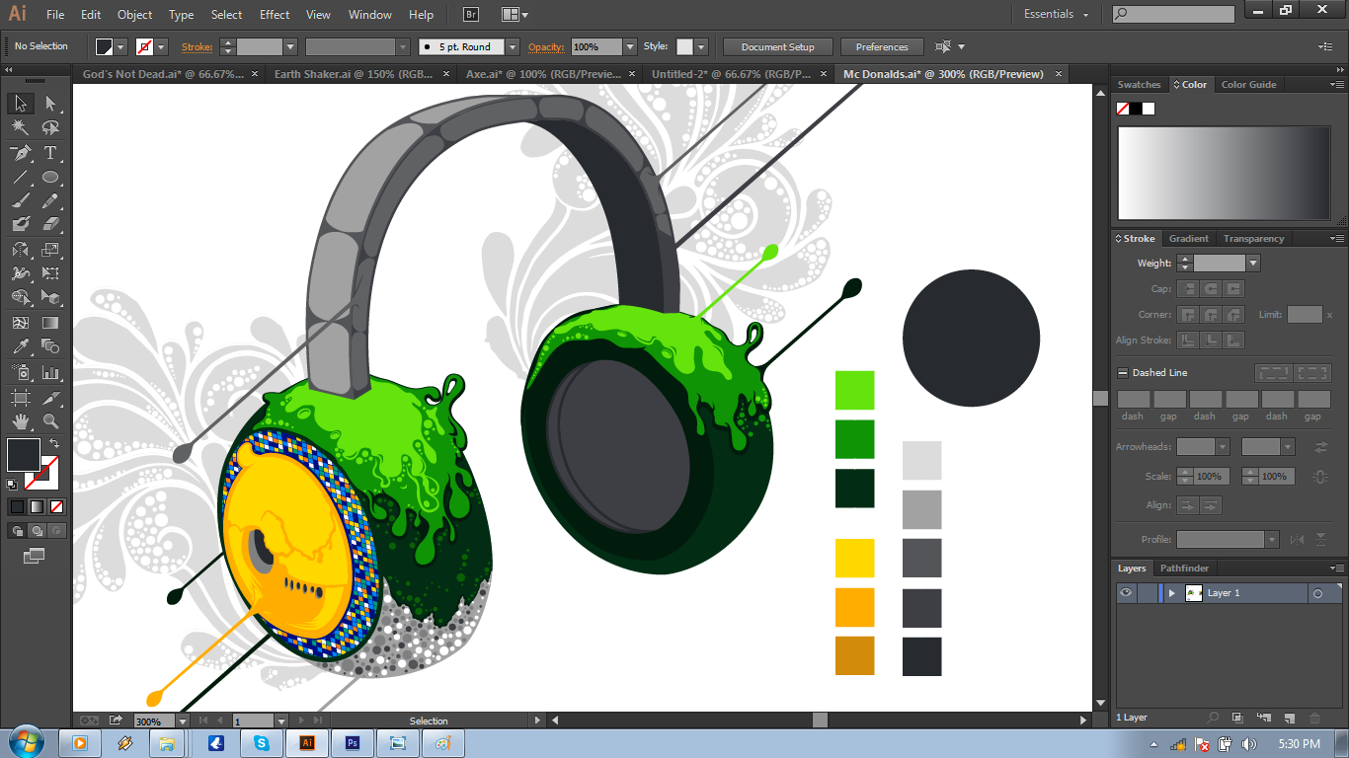Select the Mesh tool
Viewport: 1349px width, 758px height.
(x=21, y=323)
